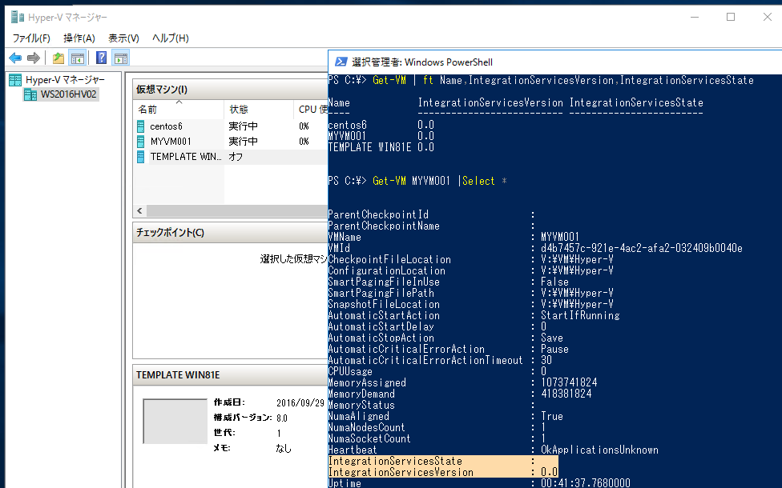The image size is (782, 488).
Task: Click 実行中 status in the MYVM001 row
Action: pyautogui.click(x=244, y=142)
